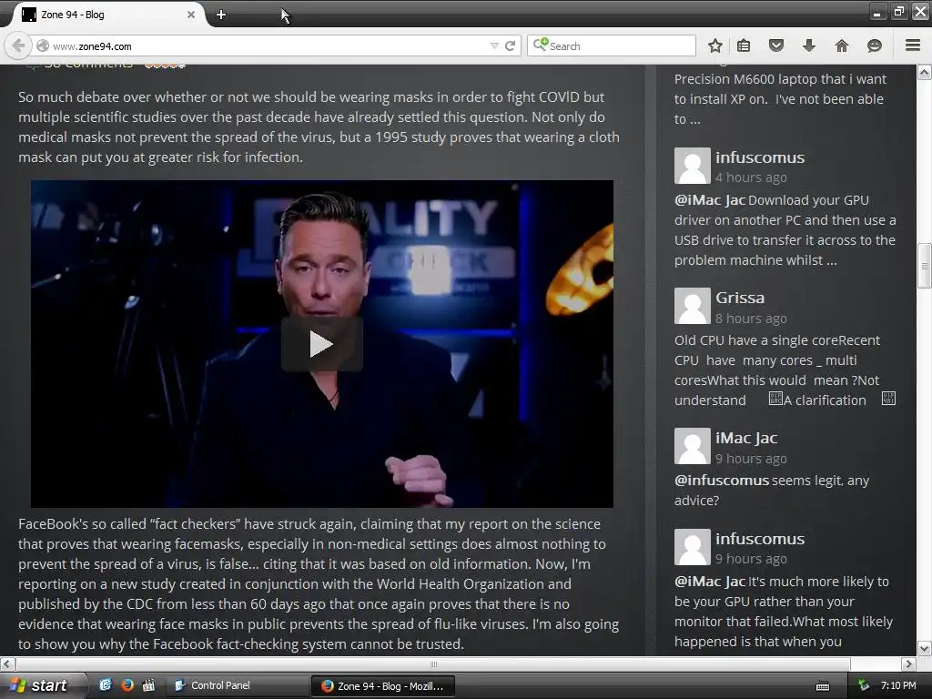This screenshot has height=699, width=932.
Task: Show bookmarks list icon
Action: click(744, 46)
